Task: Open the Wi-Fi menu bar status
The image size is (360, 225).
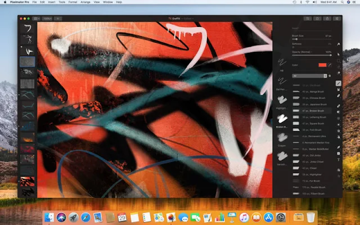Action: point(307,2)
